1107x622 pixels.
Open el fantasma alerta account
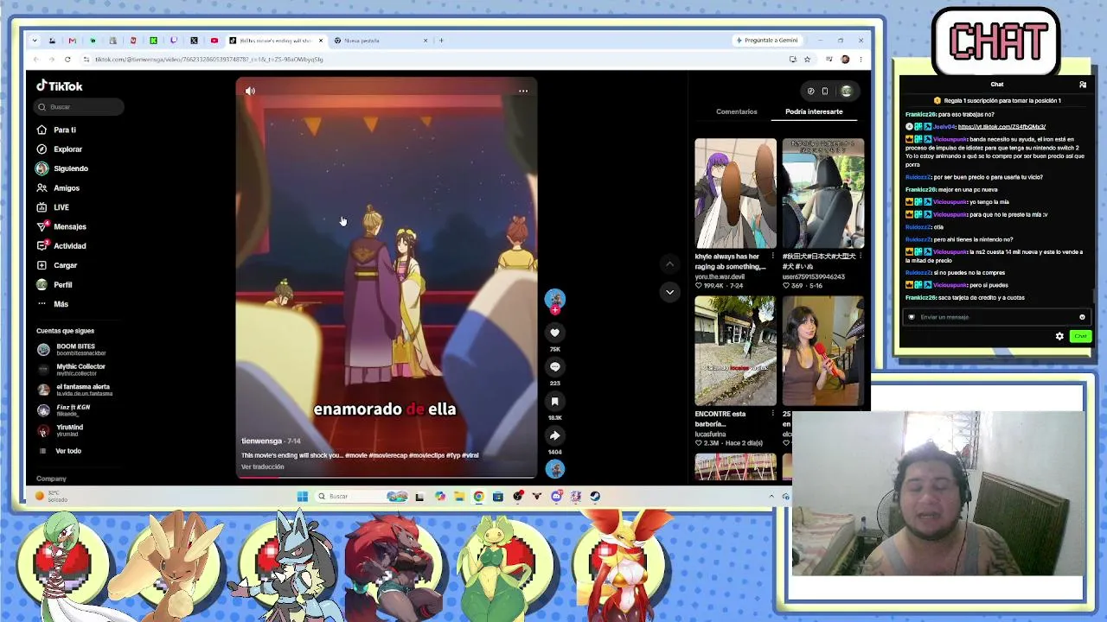[x=74, y=390]
